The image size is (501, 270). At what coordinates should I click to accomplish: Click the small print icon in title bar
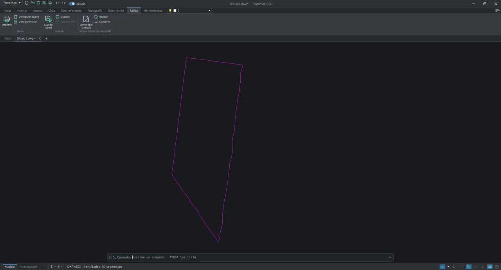click(50, 3)
